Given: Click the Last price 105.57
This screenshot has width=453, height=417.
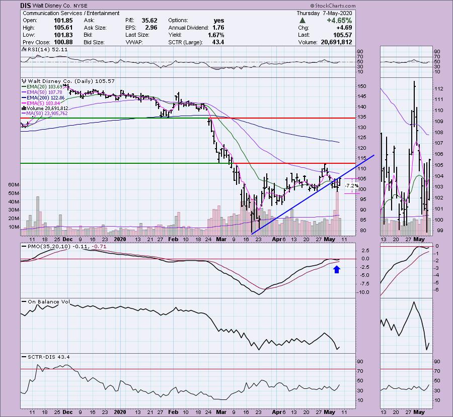Looking at the screenshot, I should [342, 35].
